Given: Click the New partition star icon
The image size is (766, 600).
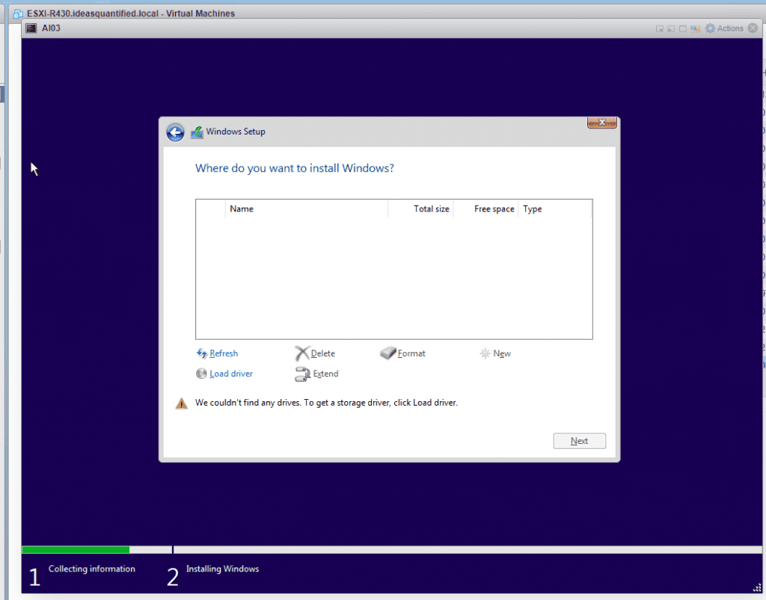Looking at the screenshot, I should tap(485, 353).
